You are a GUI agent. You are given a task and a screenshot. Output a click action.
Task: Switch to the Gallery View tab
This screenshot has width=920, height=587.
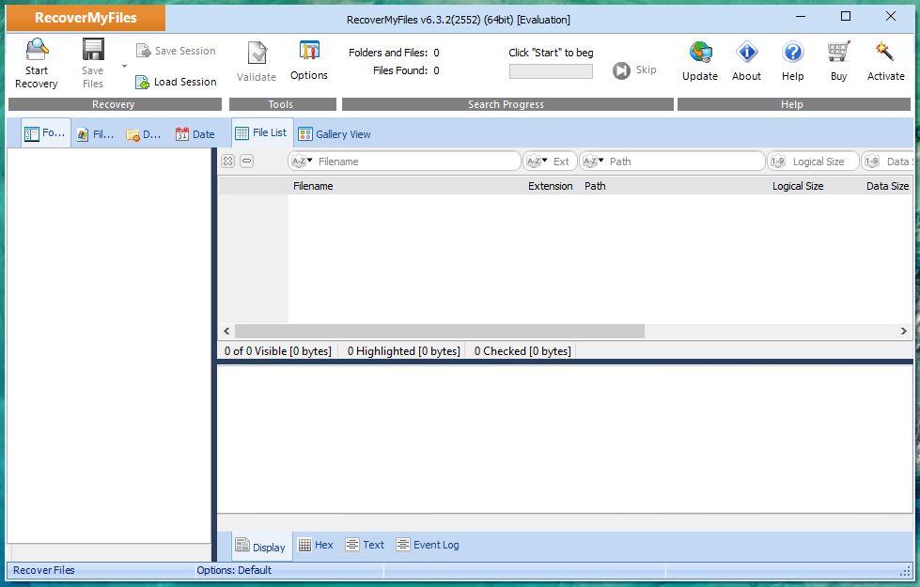(x=334, y=133)
